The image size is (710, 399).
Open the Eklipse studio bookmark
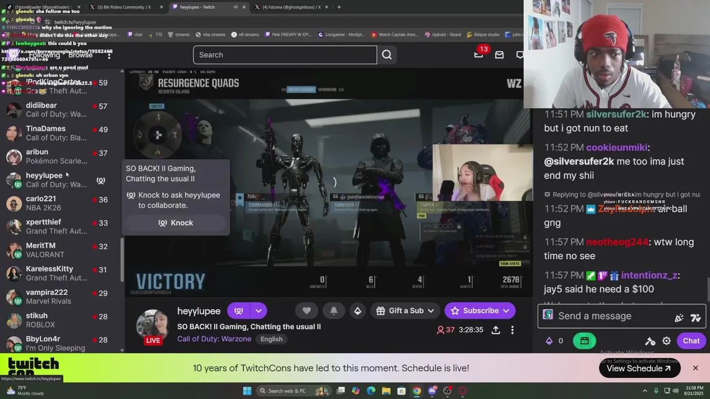click(x=483, y=34)
